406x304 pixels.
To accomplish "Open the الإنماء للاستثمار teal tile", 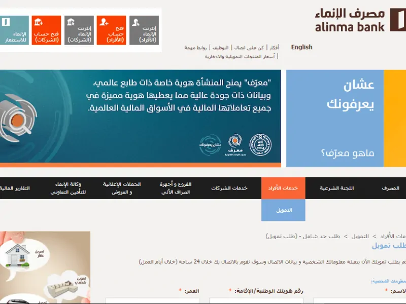I will (14, 30).
